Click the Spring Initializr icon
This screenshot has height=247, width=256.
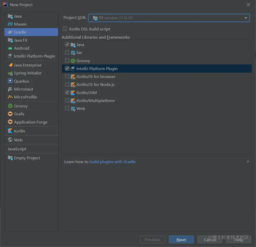10,73
